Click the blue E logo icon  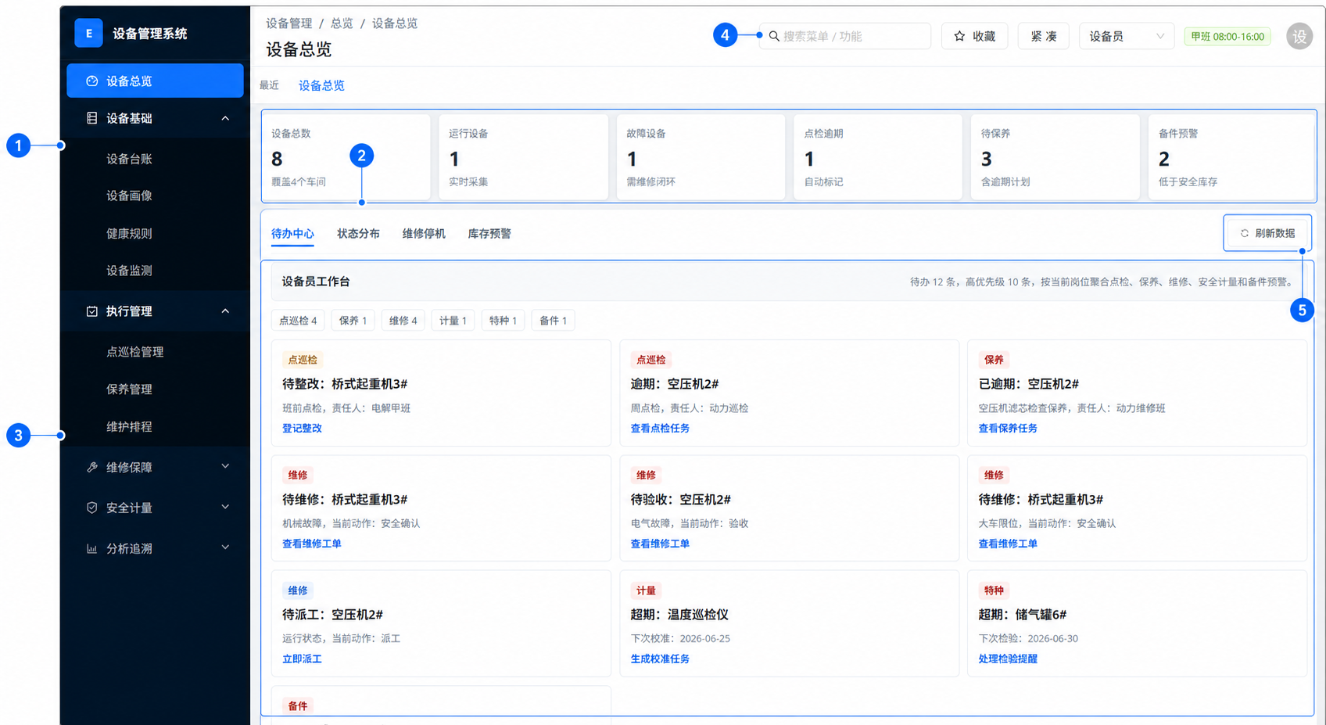coord(88,34)
